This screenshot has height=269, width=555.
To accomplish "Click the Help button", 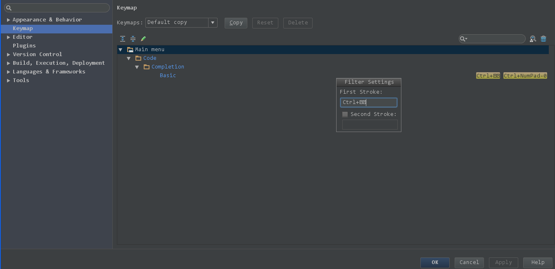I will click(x=538, y=262).
